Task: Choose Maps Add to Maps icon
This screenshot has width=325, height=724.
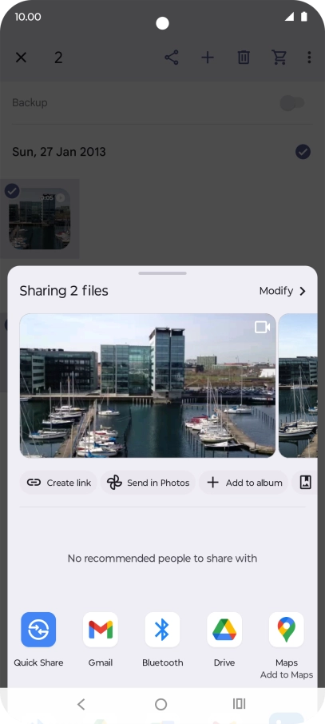Action: point(286,630)
